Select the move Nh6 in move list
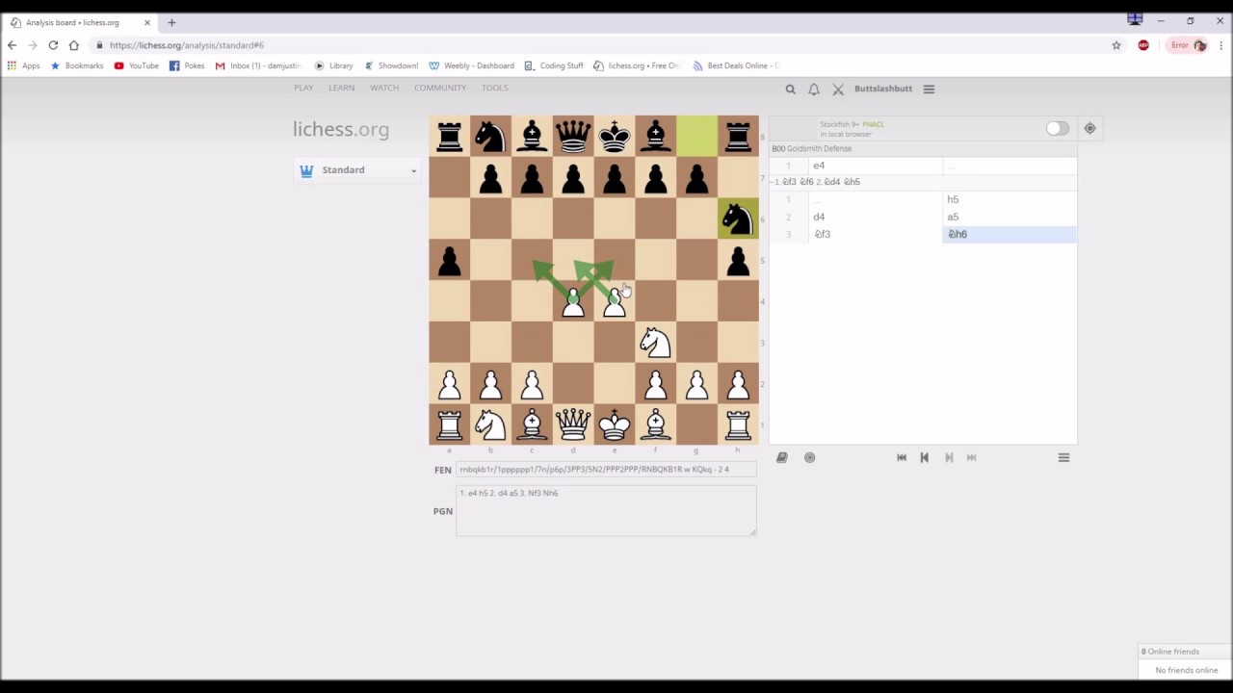 1009,234
